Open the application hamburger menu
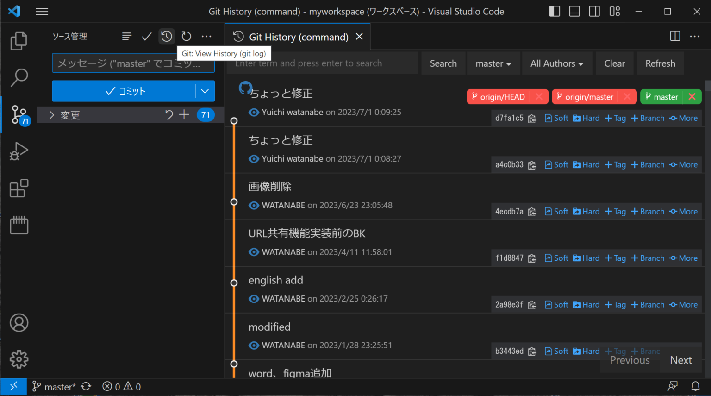This screenshot has width=711, height=396. pos(42,11)
